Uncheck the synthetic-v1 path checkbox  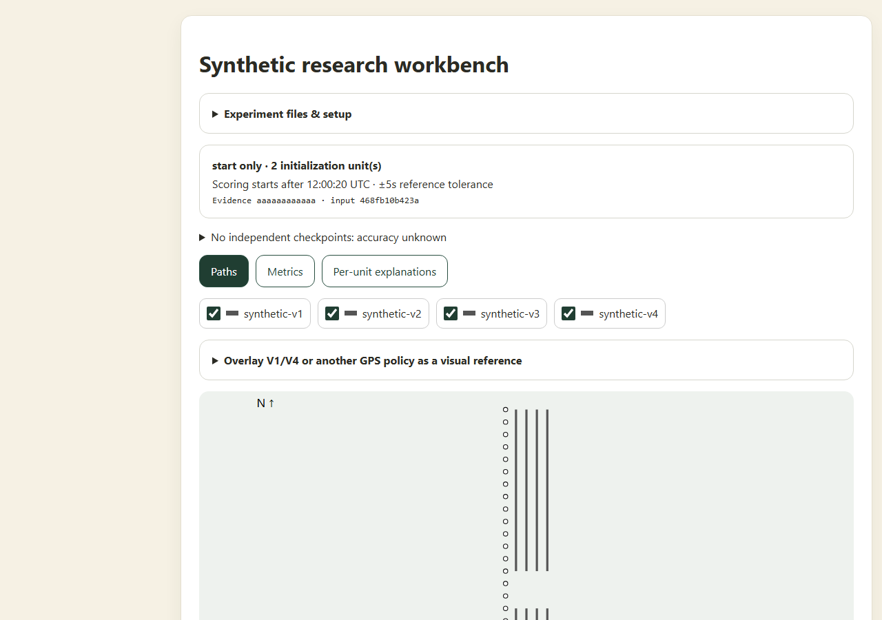[214, 313]
